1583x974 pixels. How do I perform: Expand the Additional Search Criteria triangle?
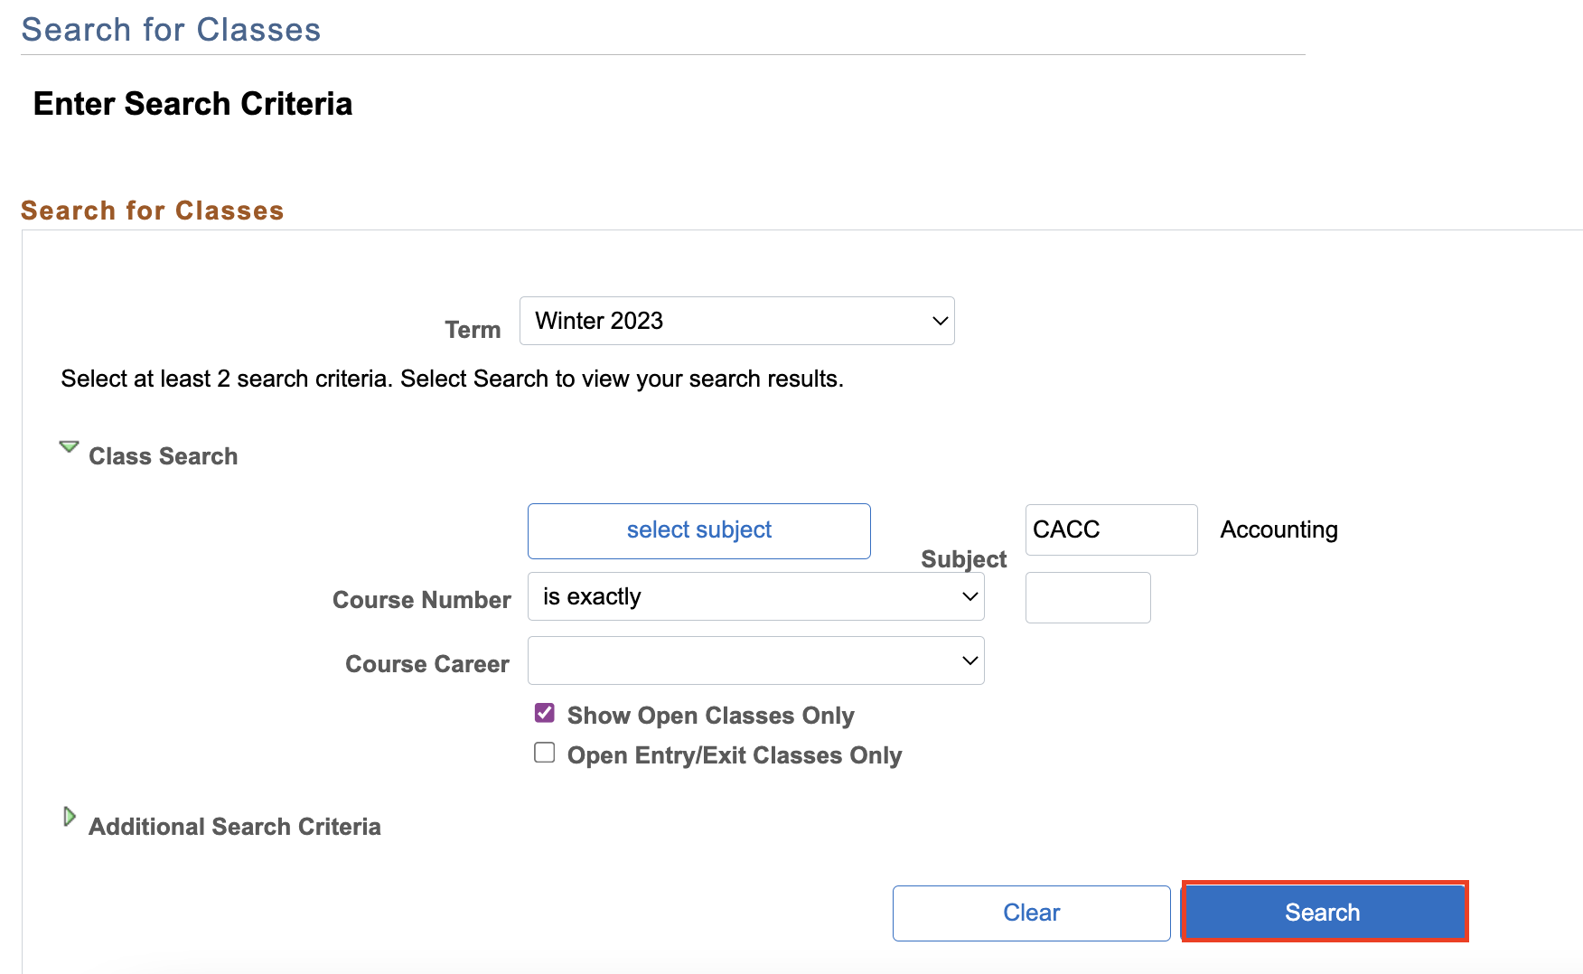pos(70,817)
